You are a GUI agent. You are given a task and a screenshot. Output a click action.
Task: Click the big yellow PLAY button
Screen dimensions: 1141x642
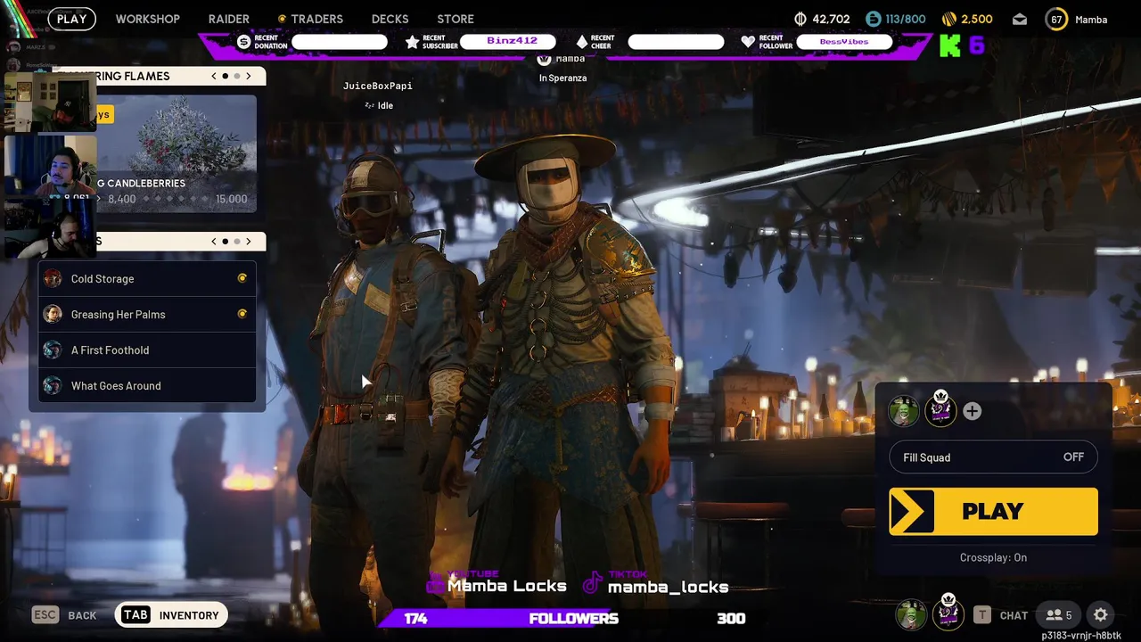pos(993,511)
